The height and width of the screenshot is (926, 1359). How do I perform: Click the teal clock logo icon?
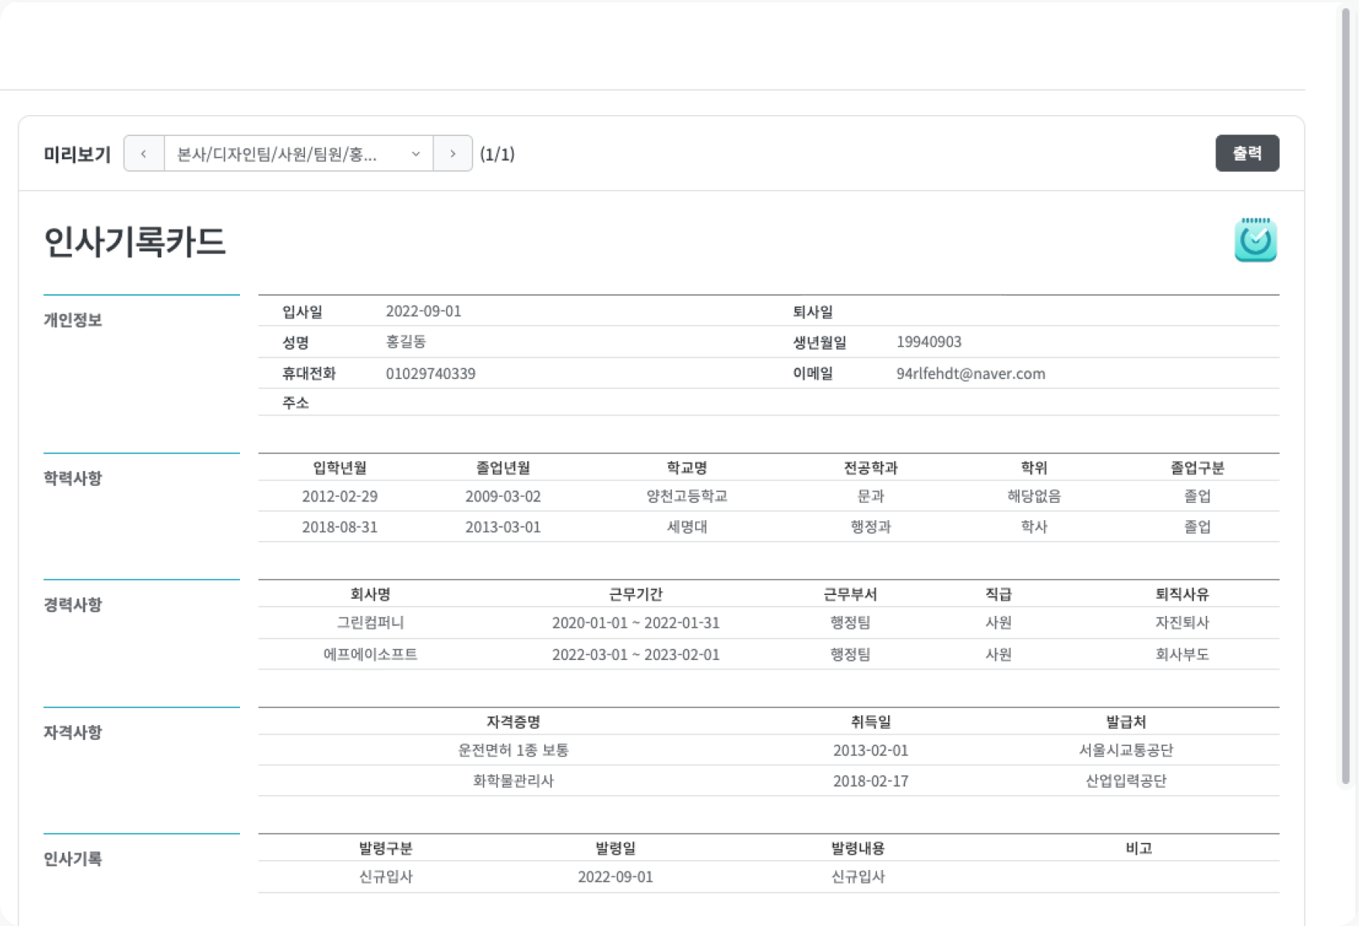(x=1255, y=241)
